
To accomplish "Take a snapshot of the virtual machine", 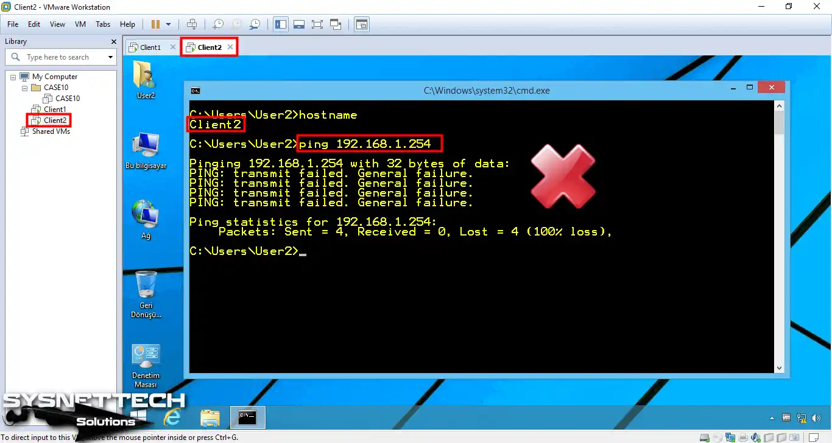I will (x=218, y=24).
